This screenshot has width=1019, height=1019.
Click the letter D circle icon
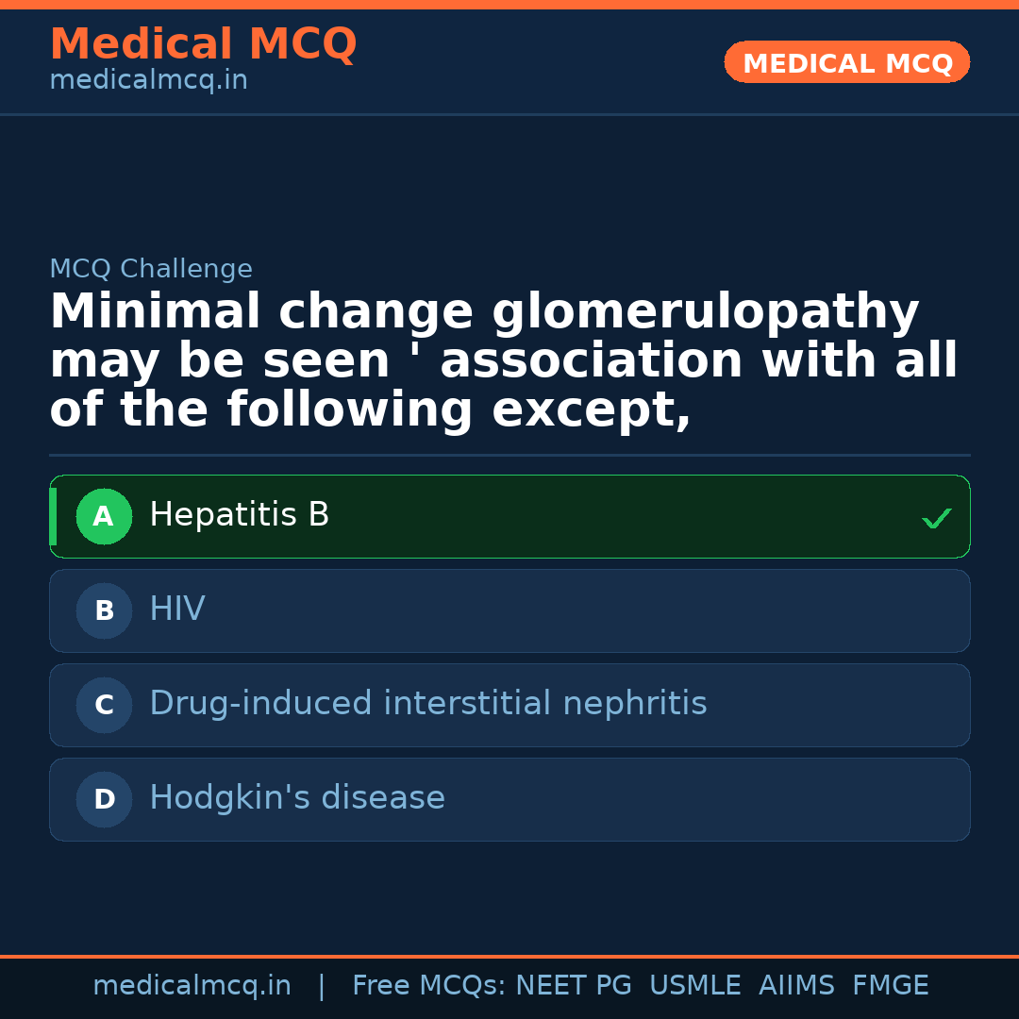click(x=104, y=800)
